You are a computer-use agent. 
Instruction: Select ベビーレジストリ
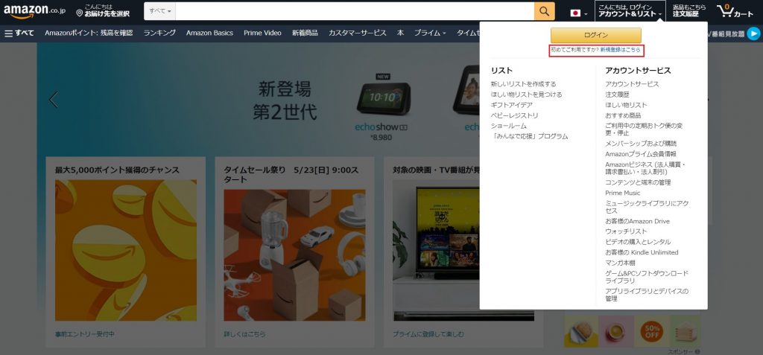[x=514, y=116]
